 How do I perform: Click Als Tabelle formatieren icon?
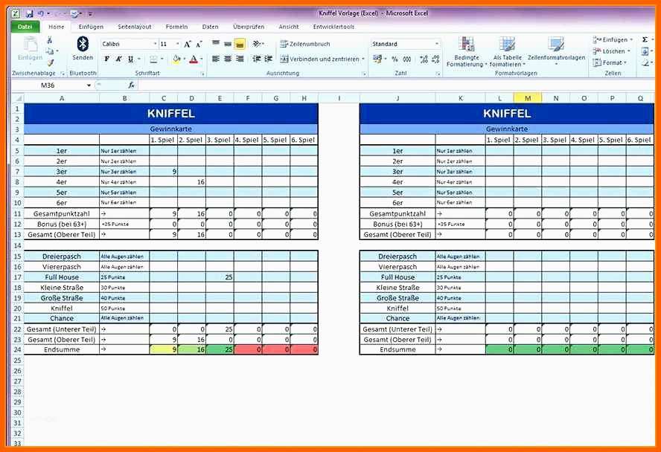coord(507,51)
